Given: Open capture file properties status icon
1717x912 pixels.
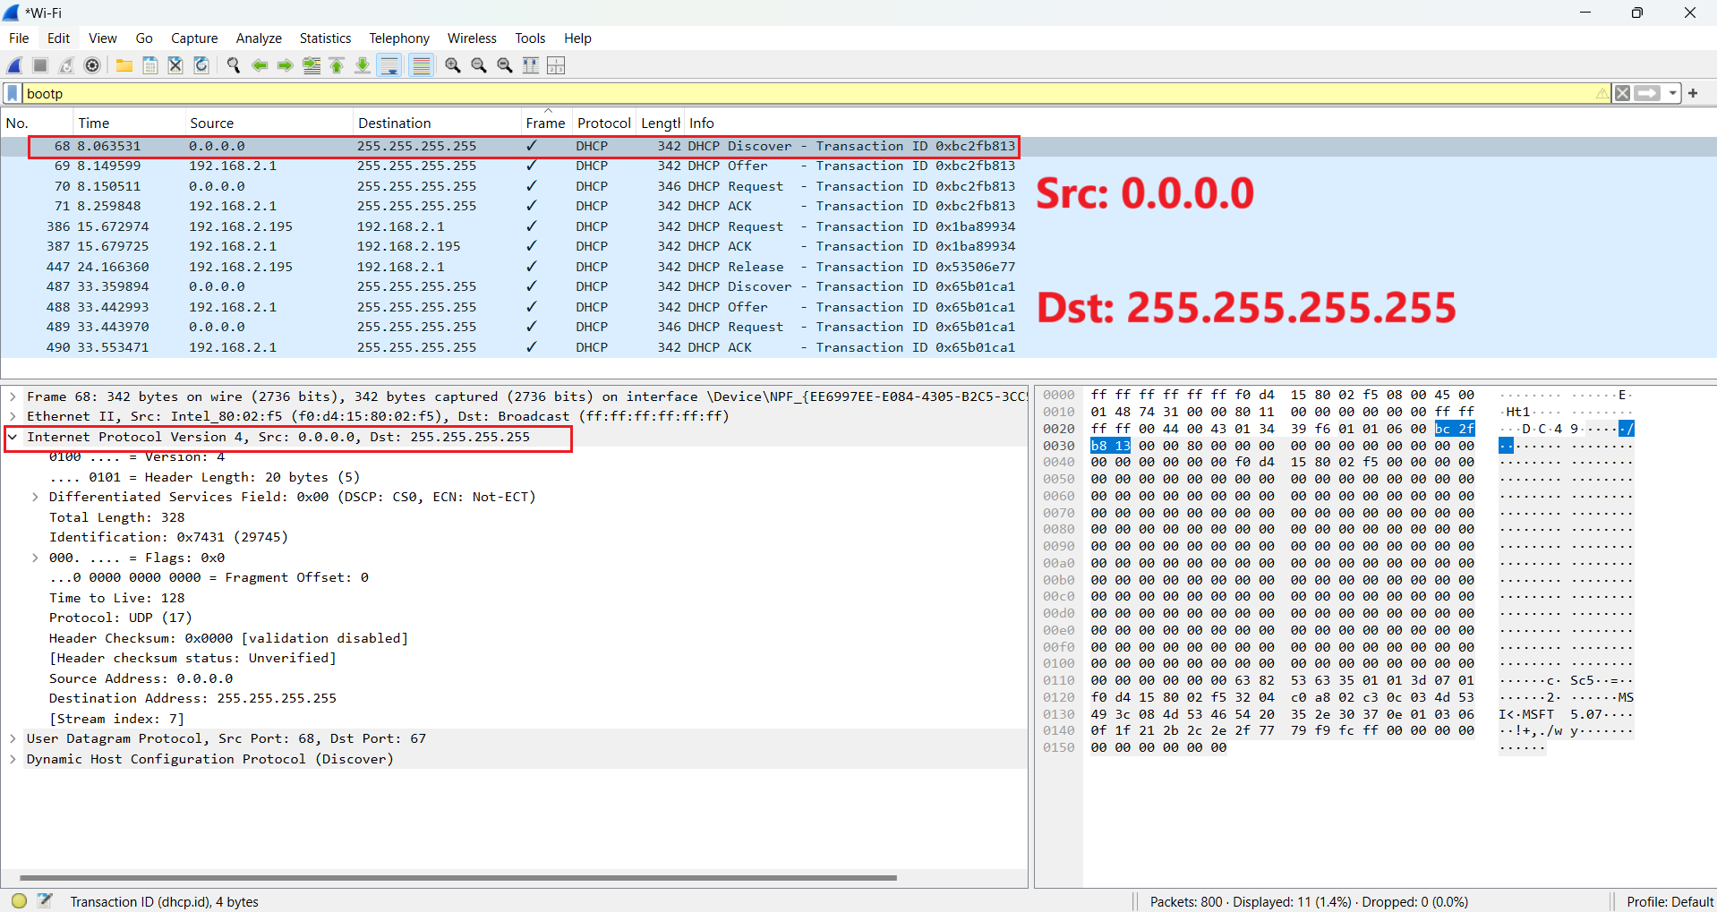Looking at the screenshot, I should (x=45, y=900).
